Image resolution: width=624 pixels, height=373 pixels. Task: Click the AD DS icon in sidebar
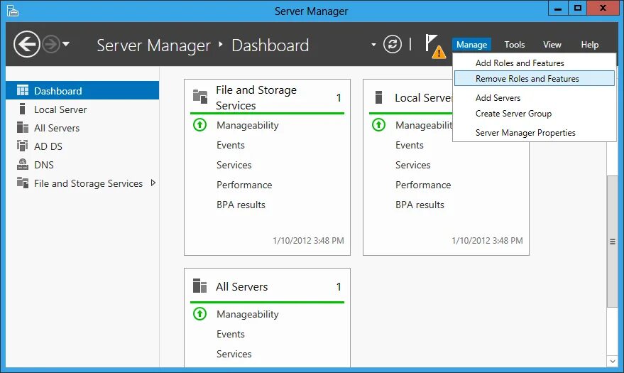[x=22, y=146]
